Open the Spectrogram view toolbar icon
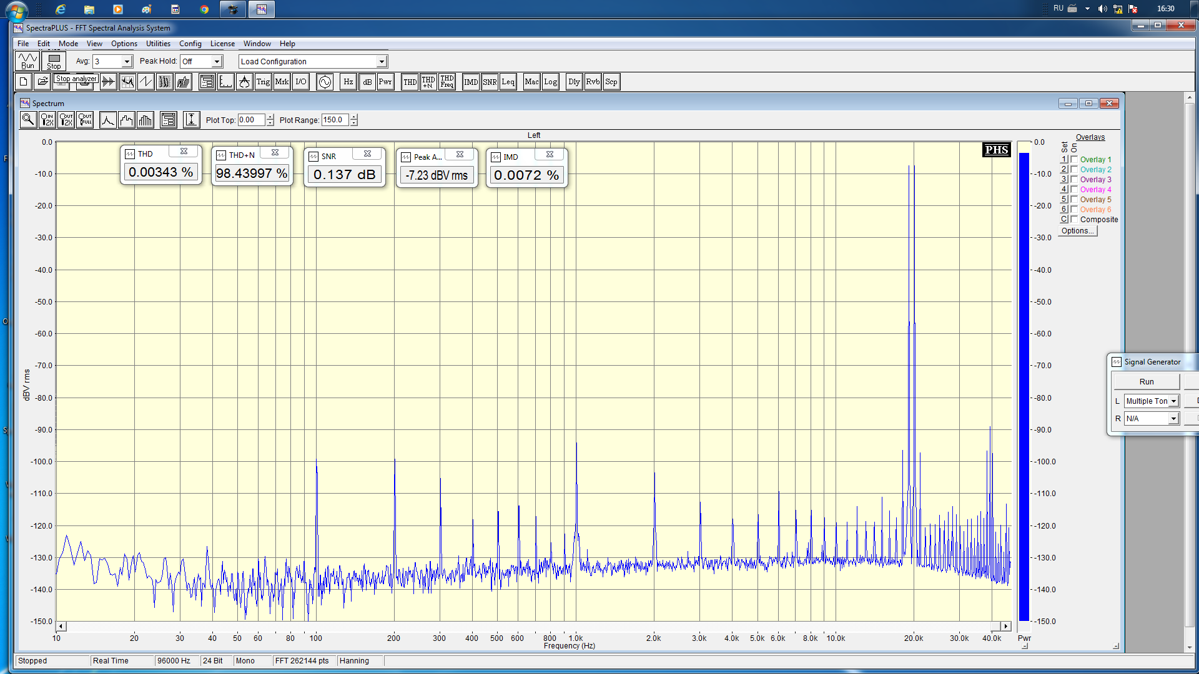Image resolution: width=1199 pixels, height=674 pixels. click(x=165, y=82)
